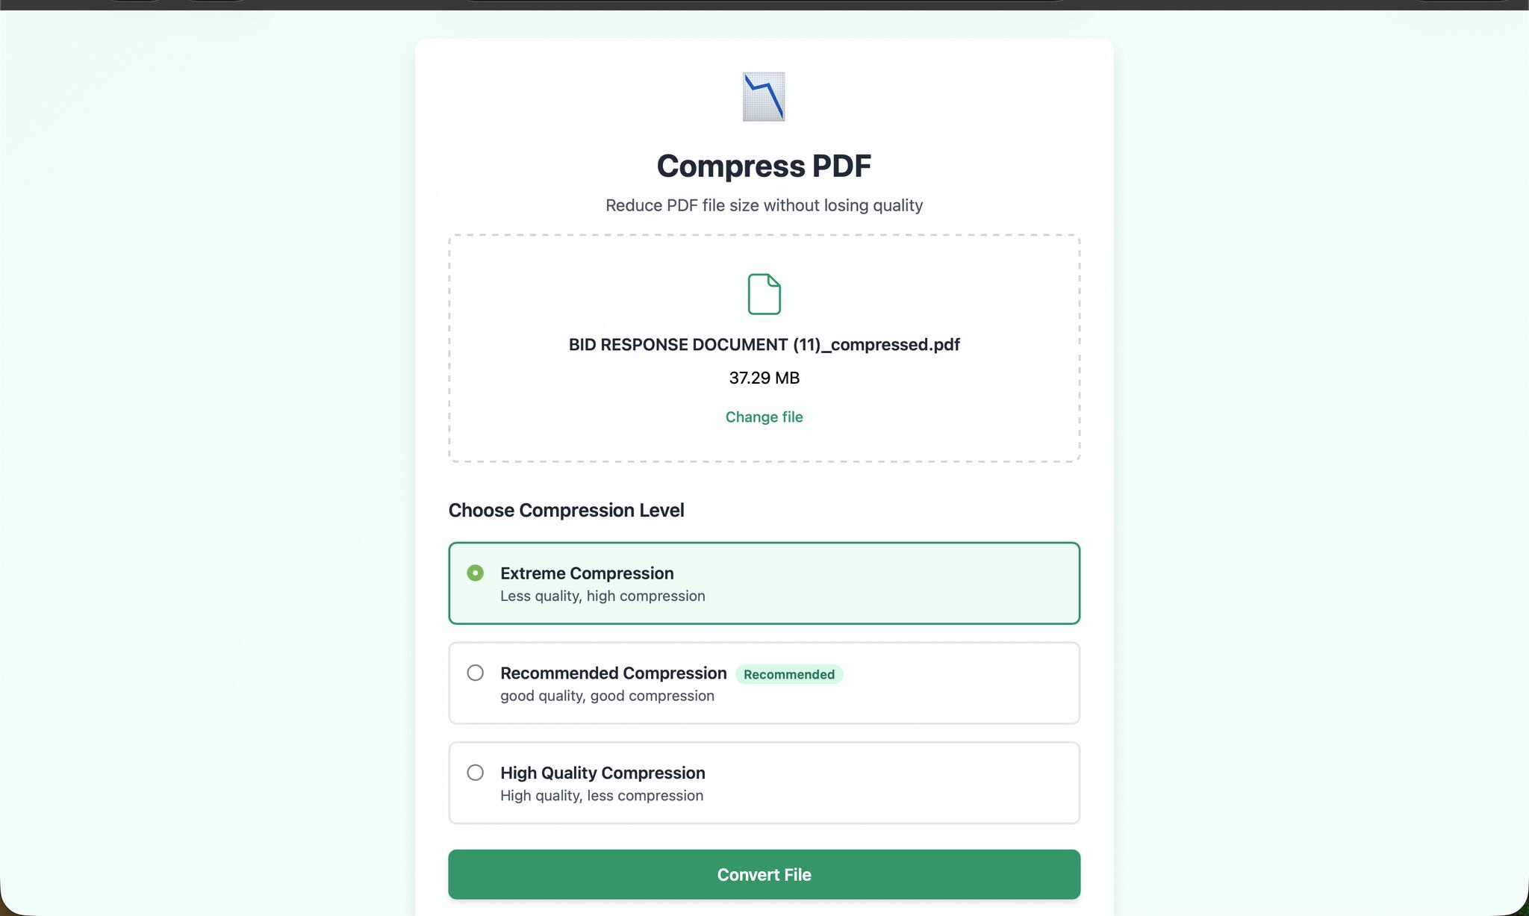Select the Recommended Compression radio button
This screenshot has height=916, width=1529.
click(475, 673)
